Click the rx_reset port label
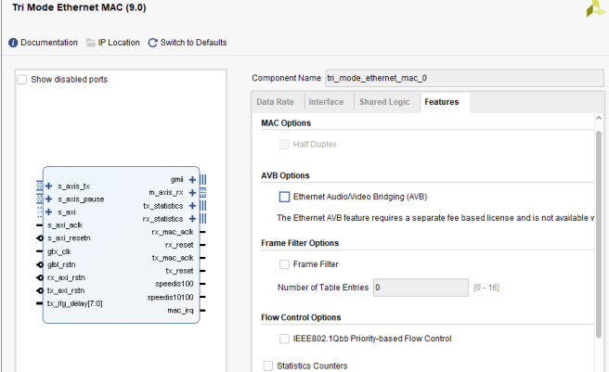This screenshot has height=372, width=609. point(179,245)
